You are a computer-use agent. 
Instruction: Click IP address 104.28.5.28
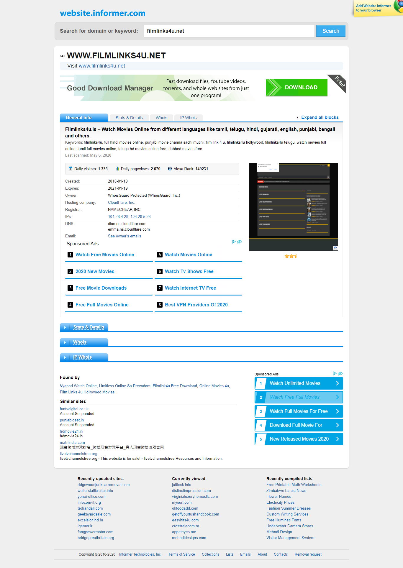click(x=140, y=217)
